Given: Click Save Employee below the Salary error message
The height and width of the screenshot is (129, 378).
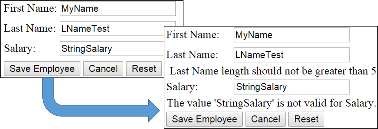Looking at the screenshot, I should click(204, 119).
